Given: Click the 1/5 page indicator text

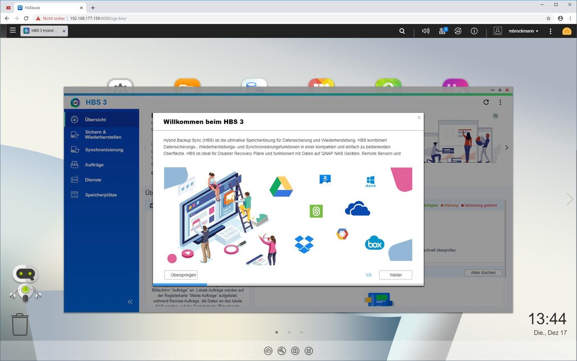Looking at the screenshot, I should (x=369, y=275).
